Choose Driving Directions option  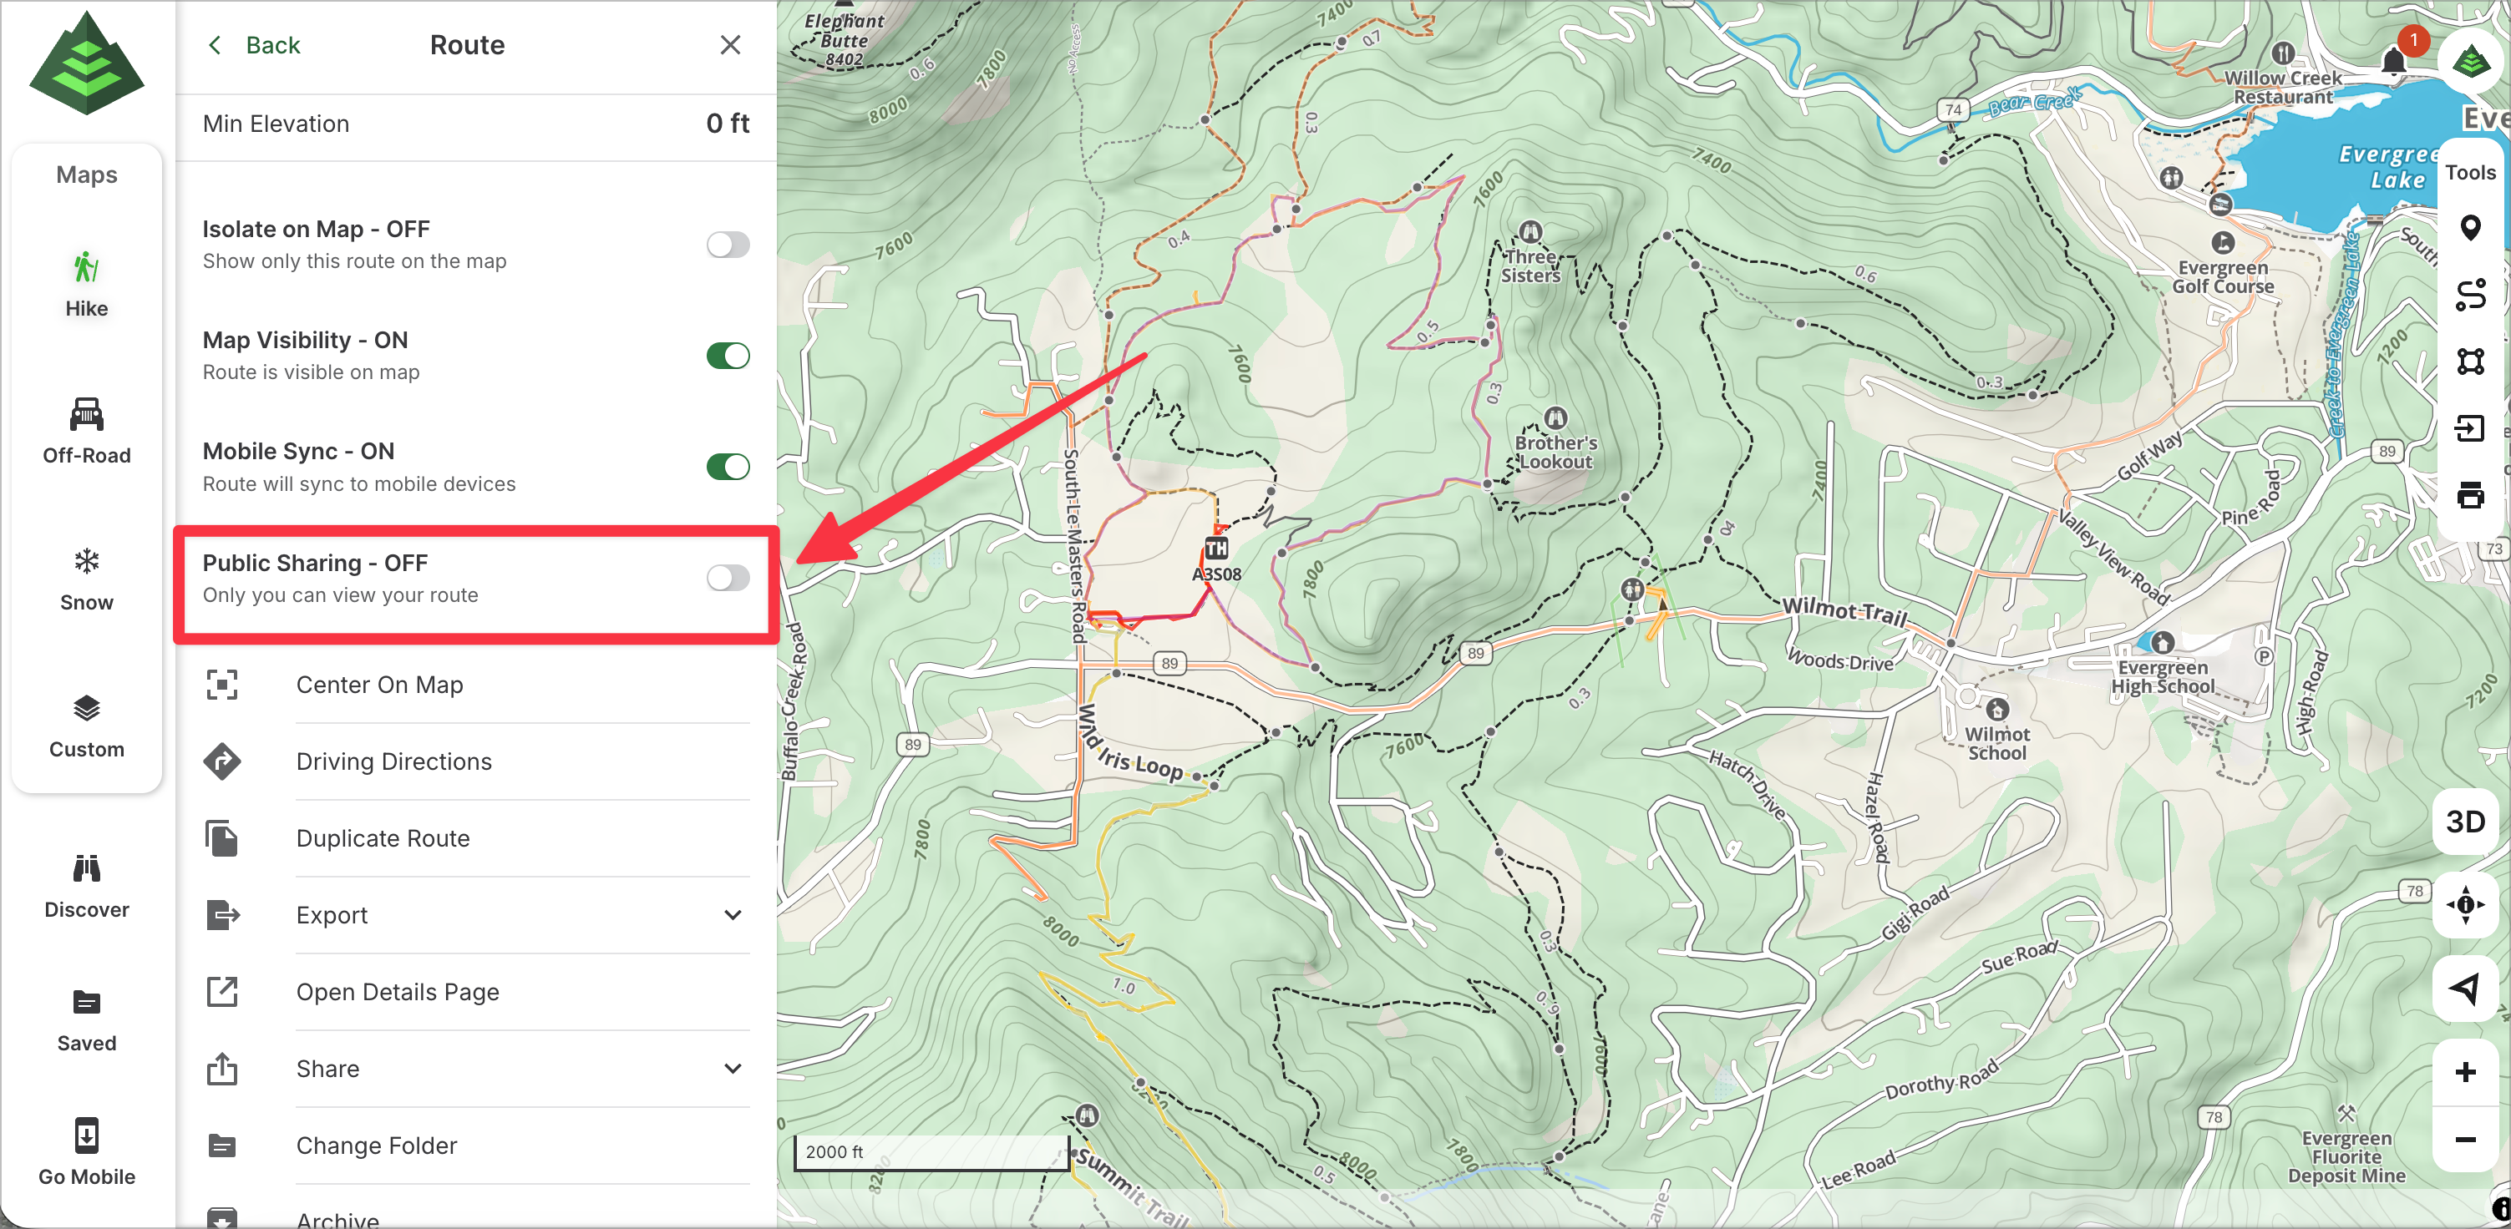pos(393,761)
